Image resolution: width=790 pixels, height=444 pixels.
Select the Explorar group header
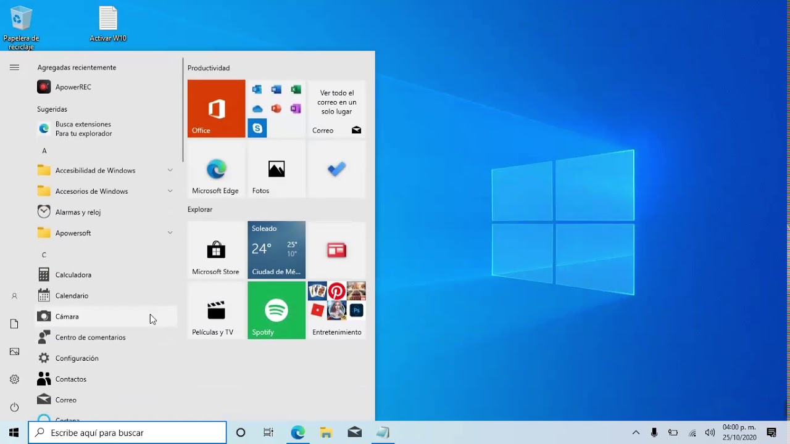pyautogui.click(x=200, y=210)
